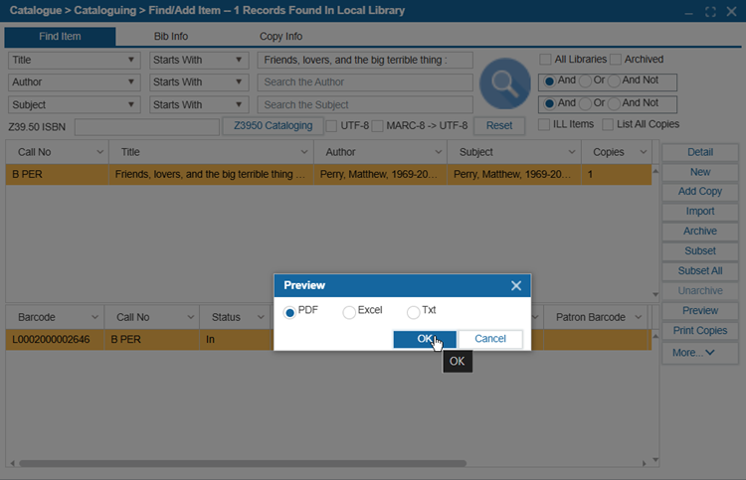Check the UTF-8 checkbox
This screenshot has width=746, height=480.
point(331,126)
